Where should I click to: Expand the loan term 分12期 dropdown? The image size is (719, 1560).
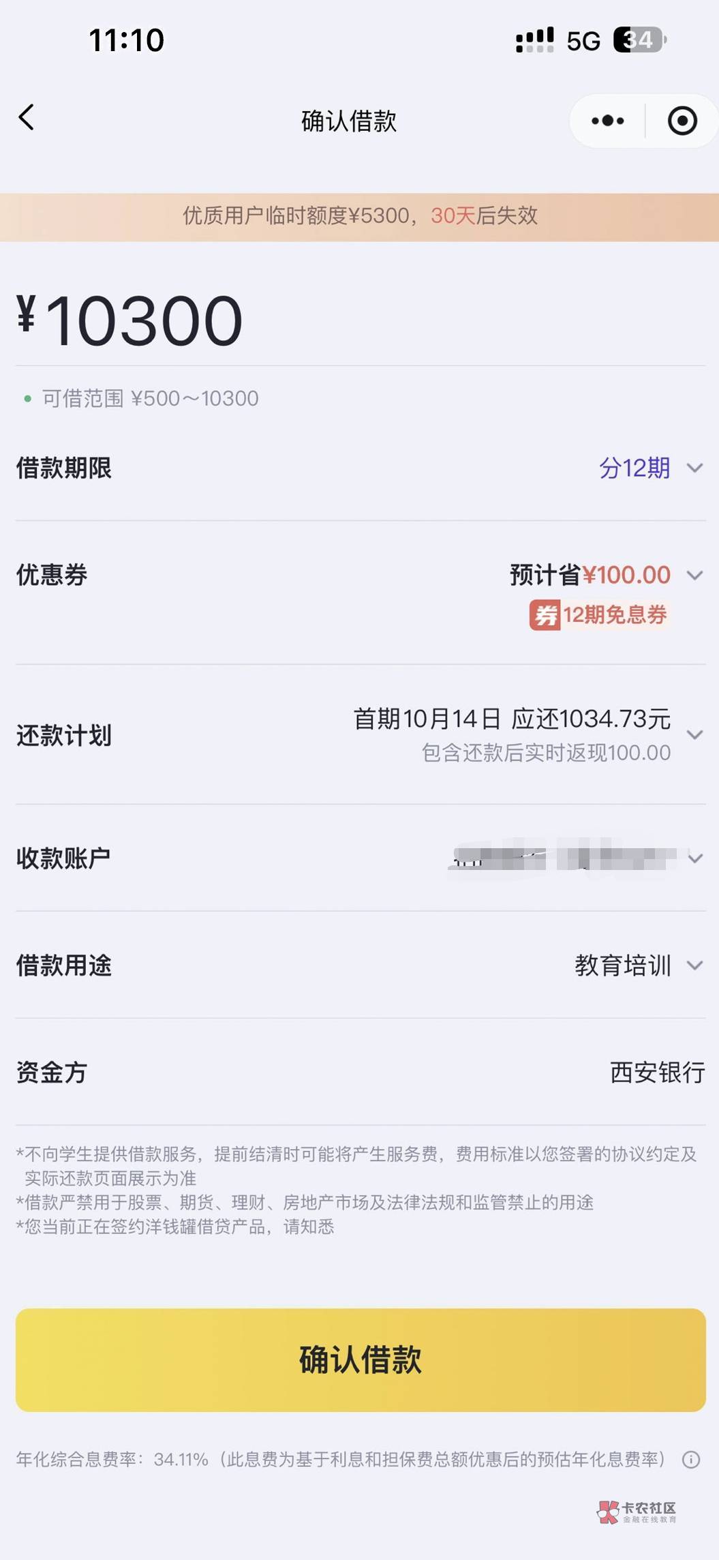694,468
